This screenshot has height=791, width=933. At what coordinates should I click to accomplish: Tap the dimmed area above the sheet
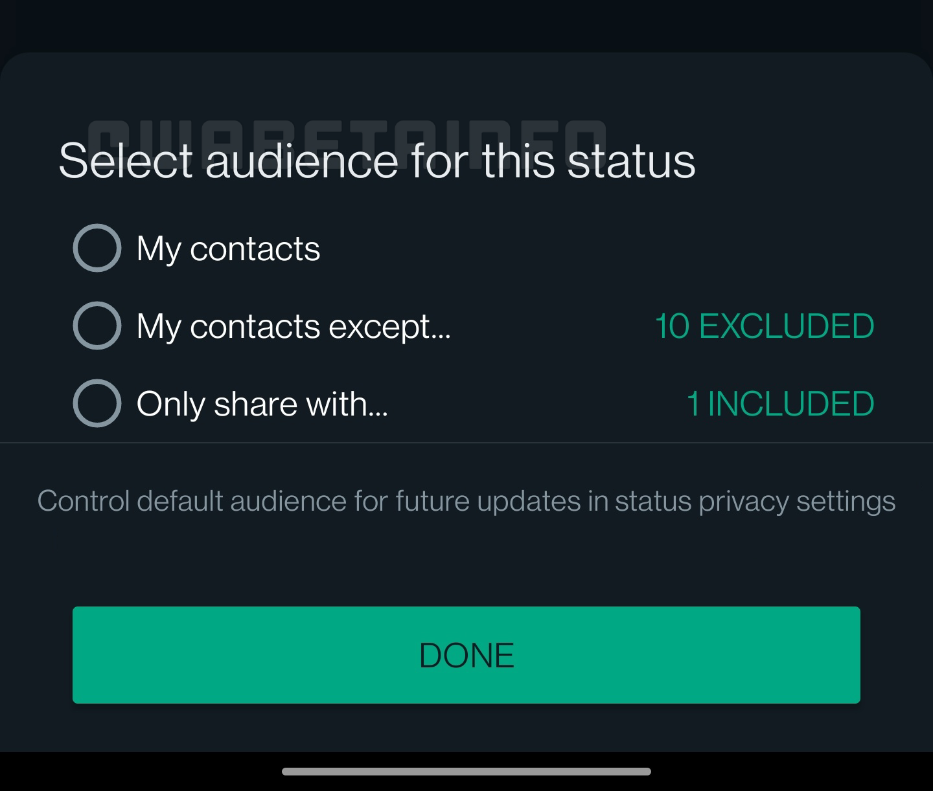tap(466, 25)
